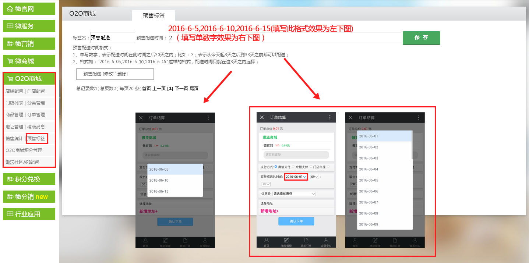This screenshot has height=263, width=529.
Task: Click the three-dot menu in middle phone header
Action: tap(330, 117)
